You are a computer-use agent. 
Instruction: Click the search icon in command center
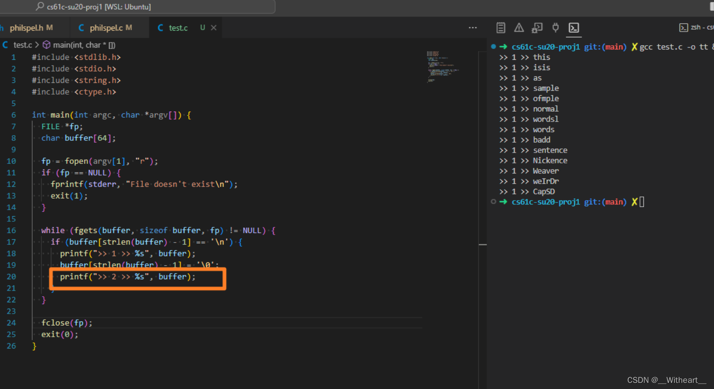pyautogui.click(x=40, y=7)
